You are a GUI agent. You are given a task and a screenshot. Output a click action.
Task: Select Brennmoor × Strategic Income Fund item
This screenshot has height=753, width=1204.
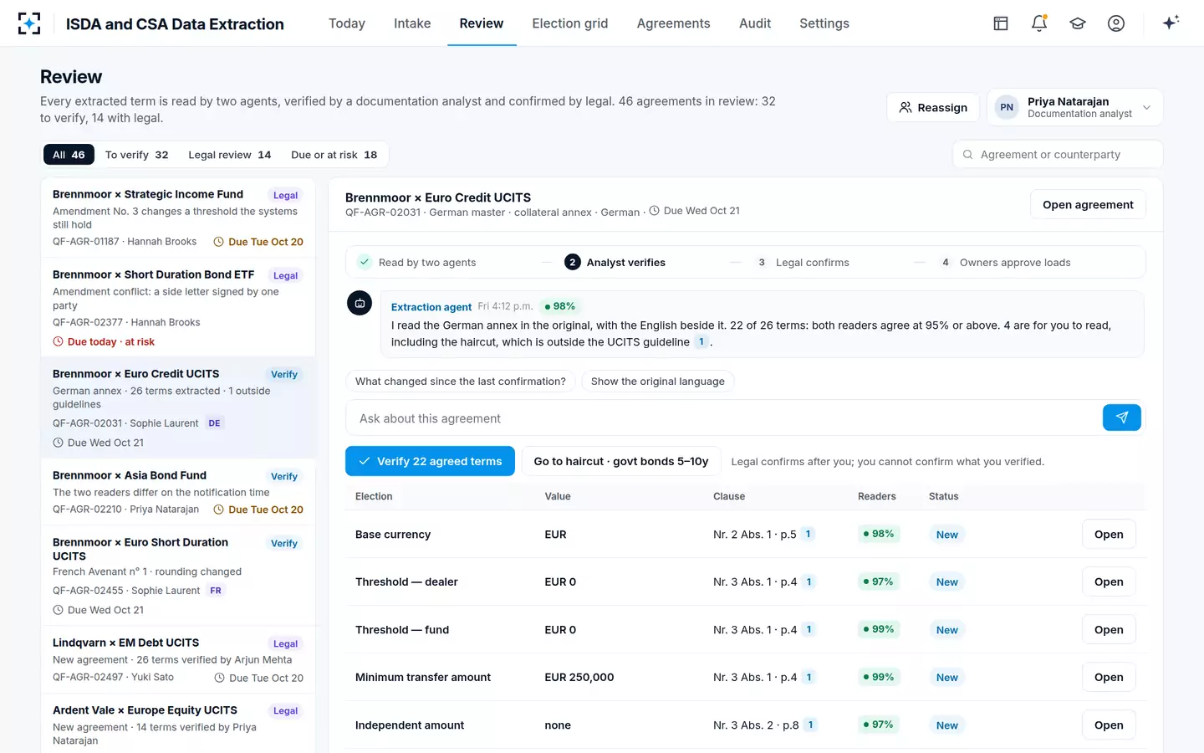point(178,218)
